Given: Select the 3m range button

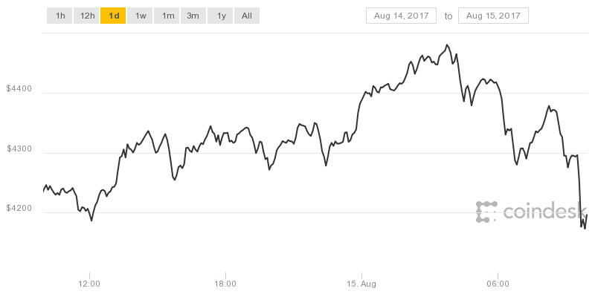Looking at the screenshot, I should coord(193,16).
